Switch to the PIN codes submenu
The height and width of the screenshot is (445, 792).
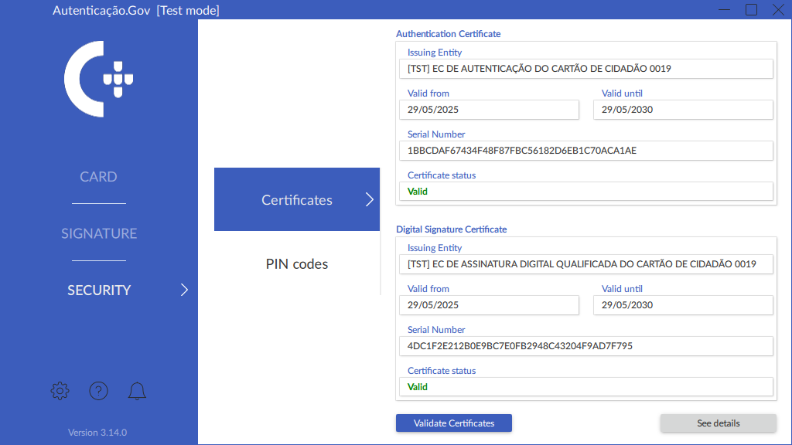tap(297, 264)
